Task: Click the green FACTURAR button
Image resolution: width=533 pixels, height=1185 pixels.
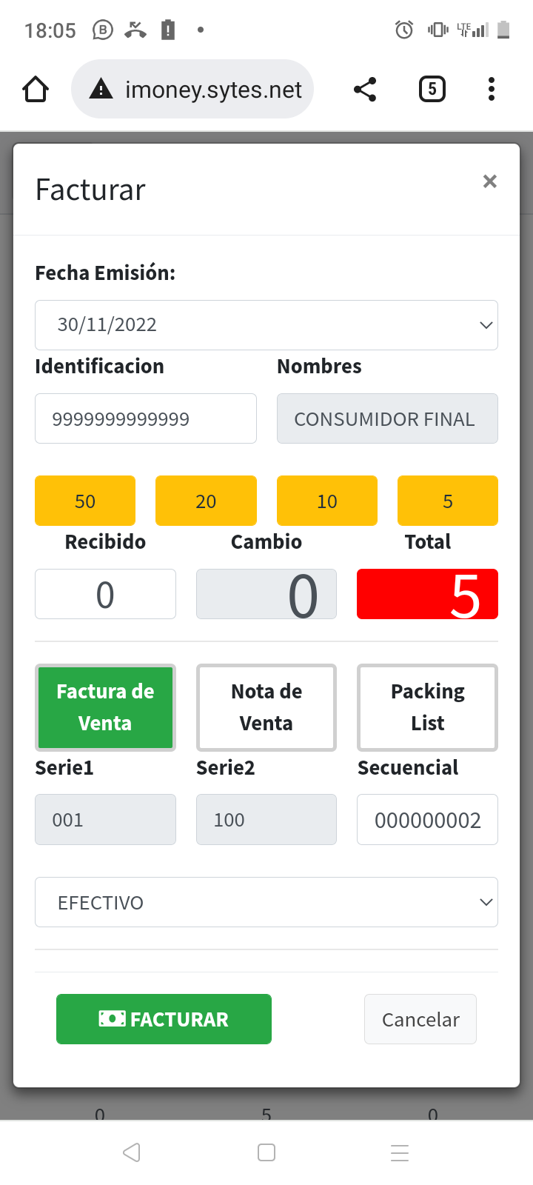Action: (x=164, y=1019)
